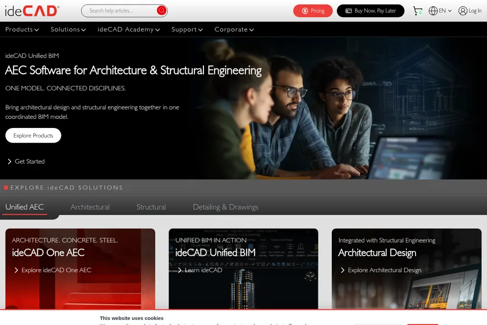Select the Unified AEC tab
The width and height of the screenshot is (487, 325).
pos(24,207)
